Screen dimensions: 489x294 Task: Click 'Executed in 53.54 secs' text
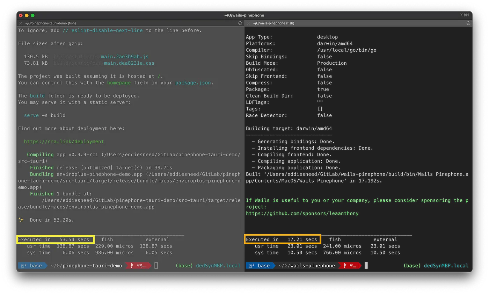pos(53,239)
